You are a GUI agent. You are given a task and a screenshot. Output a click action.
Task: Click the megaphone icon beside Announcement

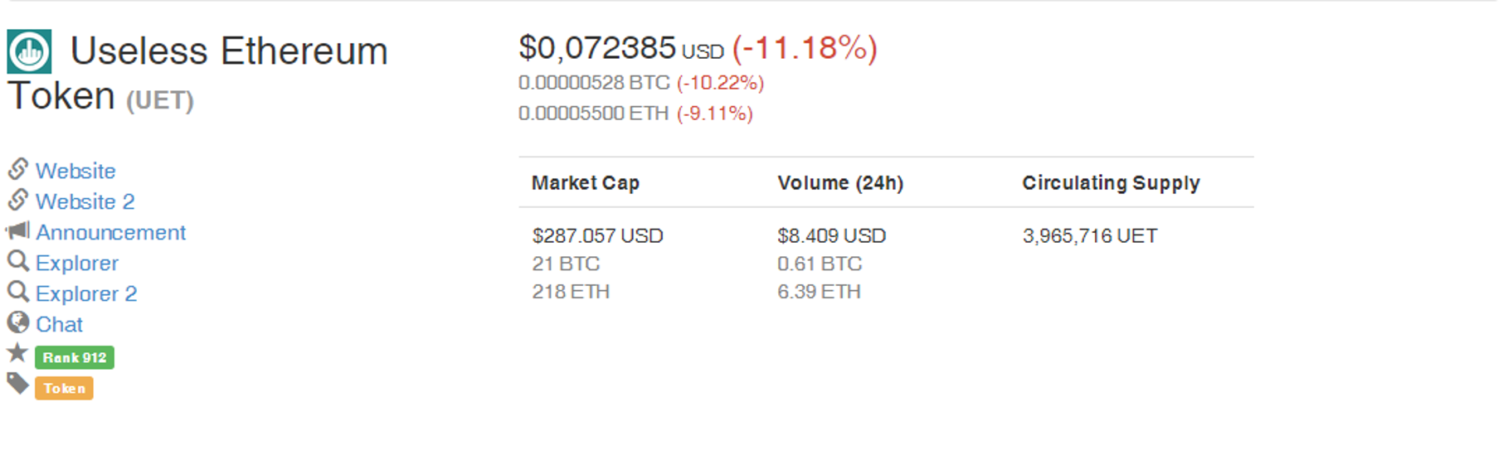[18, 230]
